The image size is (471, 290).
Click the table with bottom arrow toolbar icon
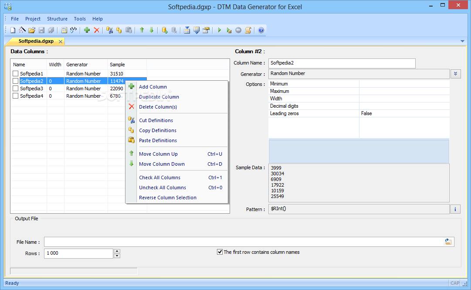click(197, 30)
